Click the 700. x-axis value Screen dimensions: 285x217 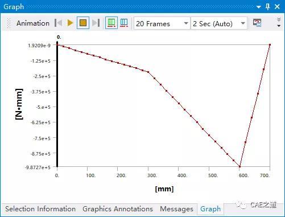pos(265,175)
